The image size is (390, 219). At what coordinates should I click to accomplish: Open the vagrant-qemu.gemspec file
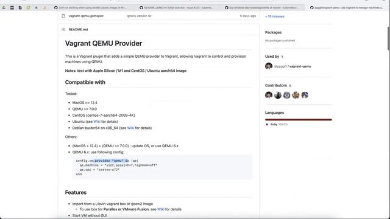(x=86, y=16)
